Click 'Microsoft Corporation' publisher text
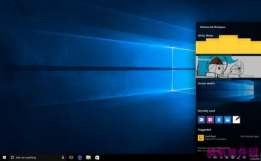 coord(216,139)
